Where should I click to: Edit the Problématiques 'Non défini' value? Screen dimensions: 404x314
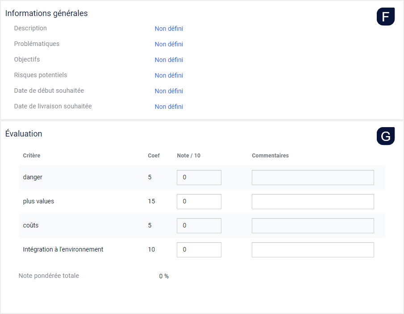(x=169, y=44)
